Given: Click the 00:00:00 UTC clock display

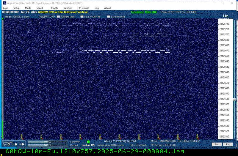Looking at the screenshot, I should click(11, 12).
